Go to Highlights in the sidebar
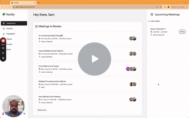189x118 pixels. (10, 34)
